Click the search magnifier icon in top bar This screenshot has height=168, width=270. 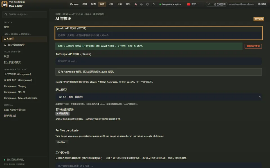(x=154, y=4)
